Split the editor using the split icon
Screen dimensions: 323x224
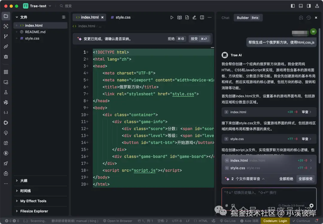tap(202, 17)
